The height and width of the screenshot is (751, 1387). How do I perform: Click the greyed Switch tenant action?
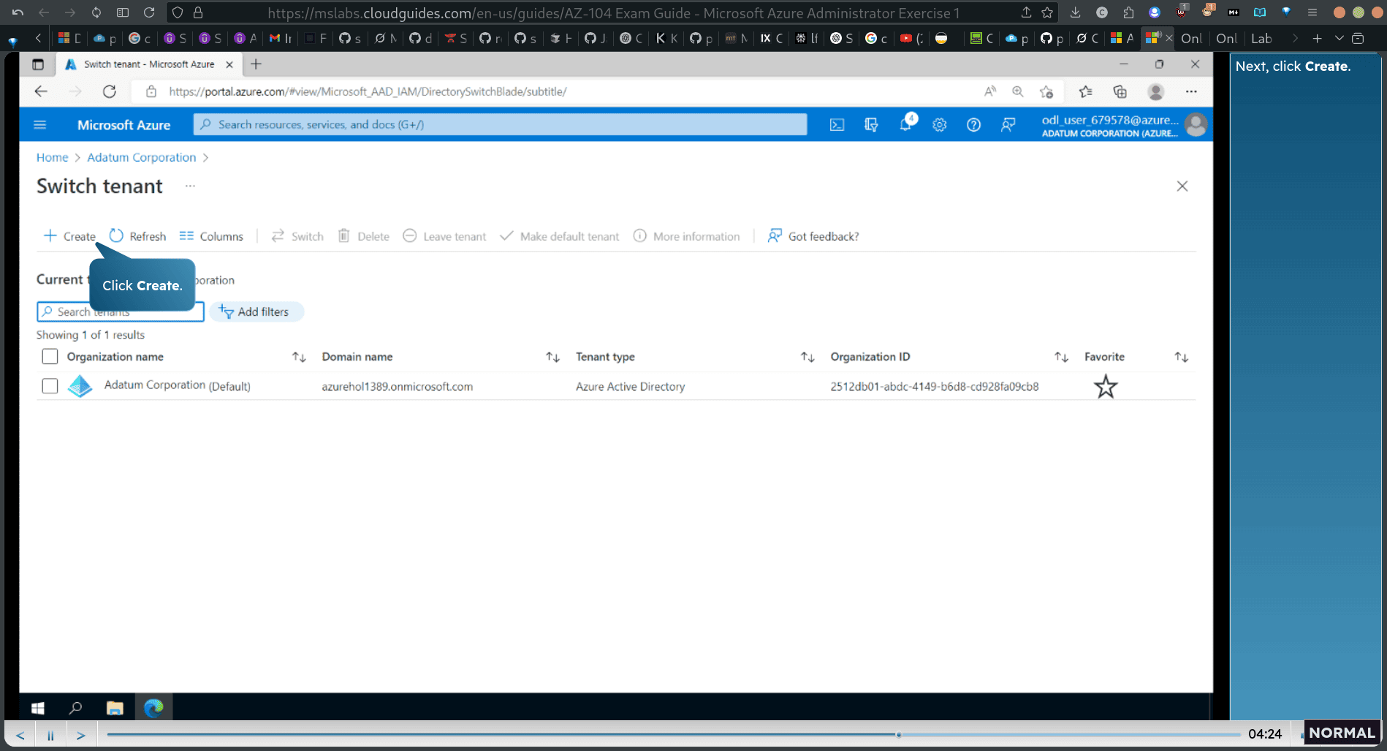tap(297, 236)
